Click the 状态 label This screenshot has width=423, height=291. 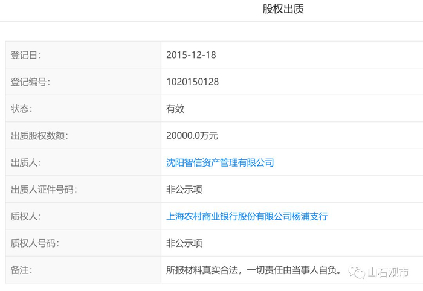point(21,109)
